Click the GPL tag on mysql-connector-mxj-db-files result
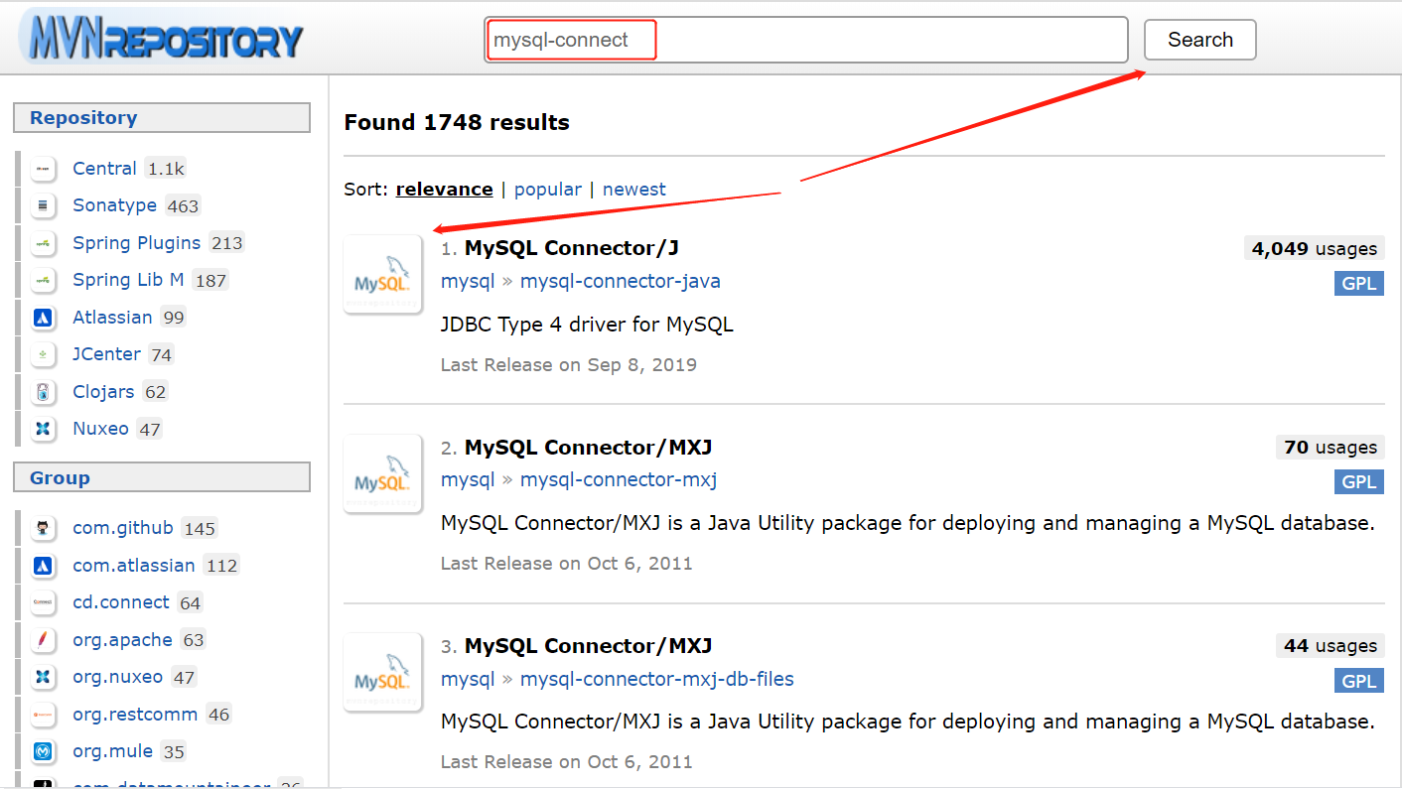The image size is (1402, 789). click(x=1359, y=681)
